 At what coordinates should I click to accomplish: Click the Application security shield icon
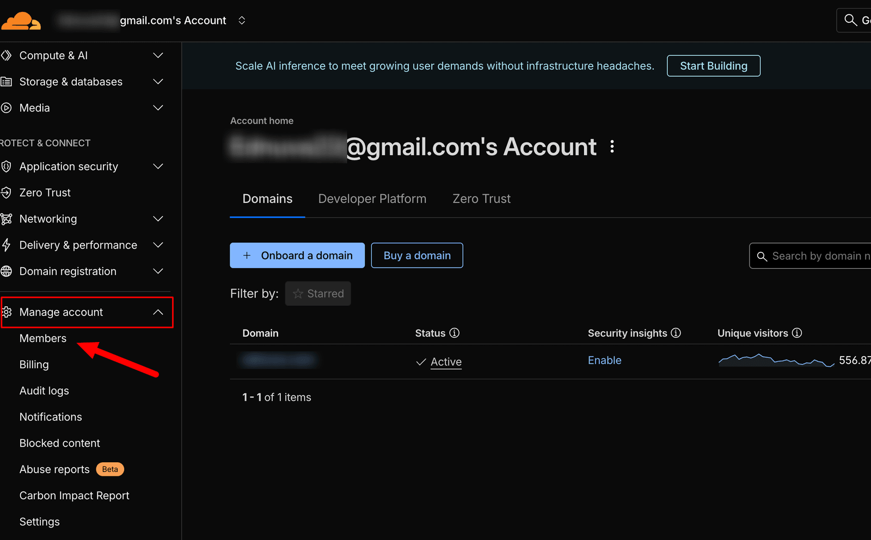pyautogui.click(x=7, y=166)
